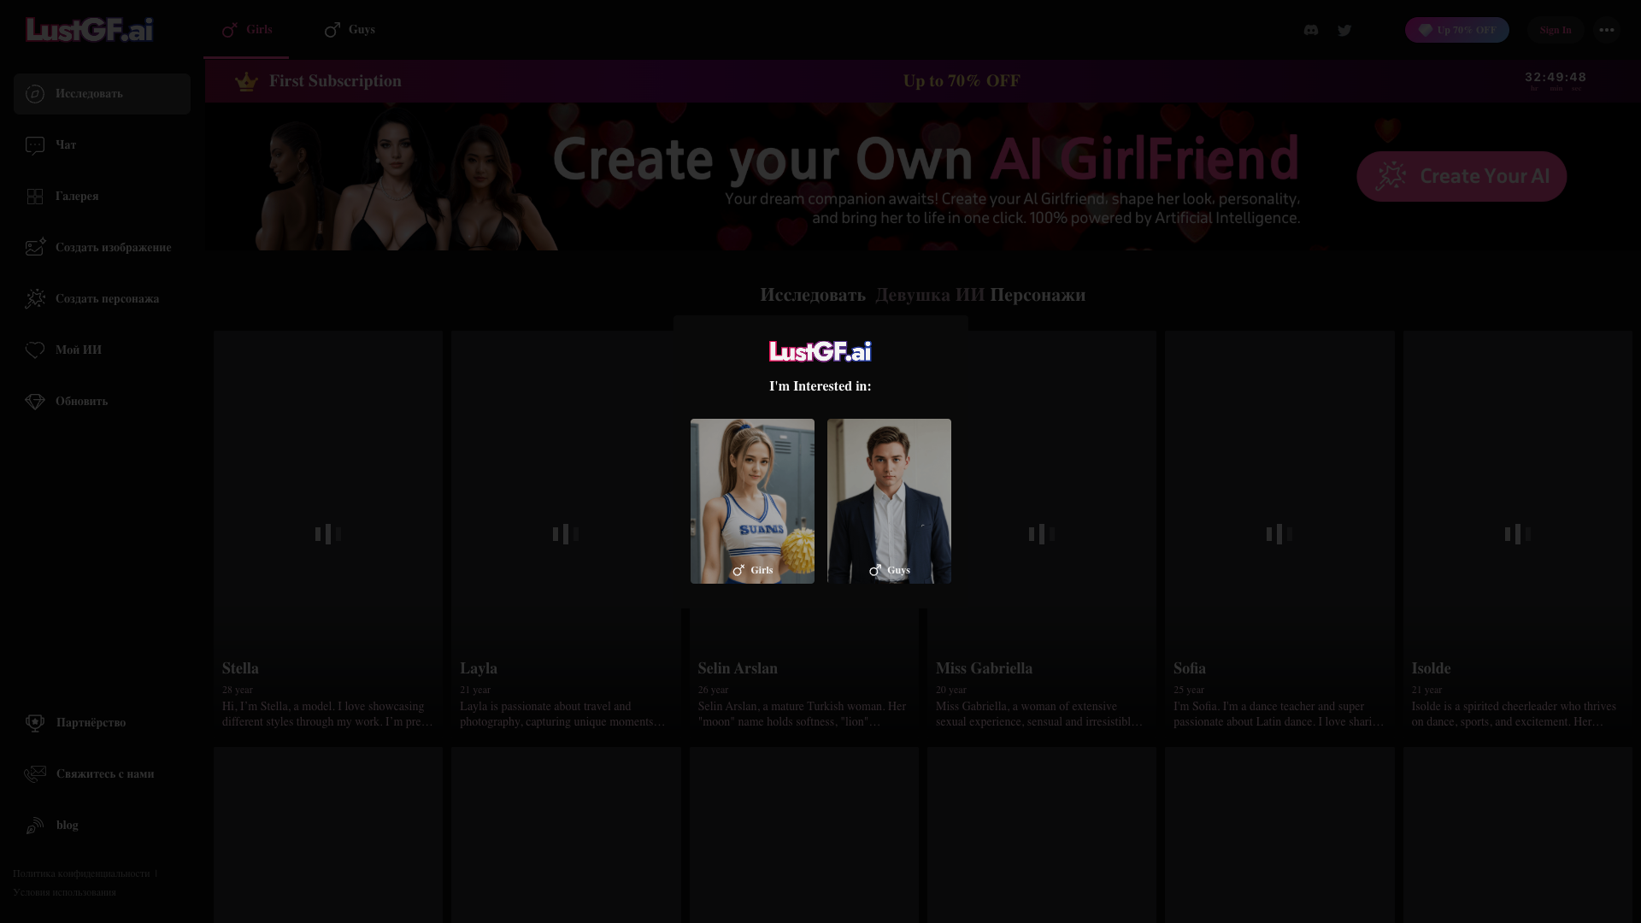
Task: Click the image icon beside Создать изображение
Action: tap(35, 247)
